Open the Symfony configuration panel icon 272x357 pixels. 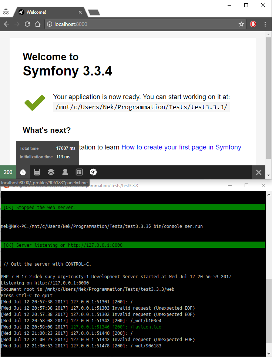point(93,172)
